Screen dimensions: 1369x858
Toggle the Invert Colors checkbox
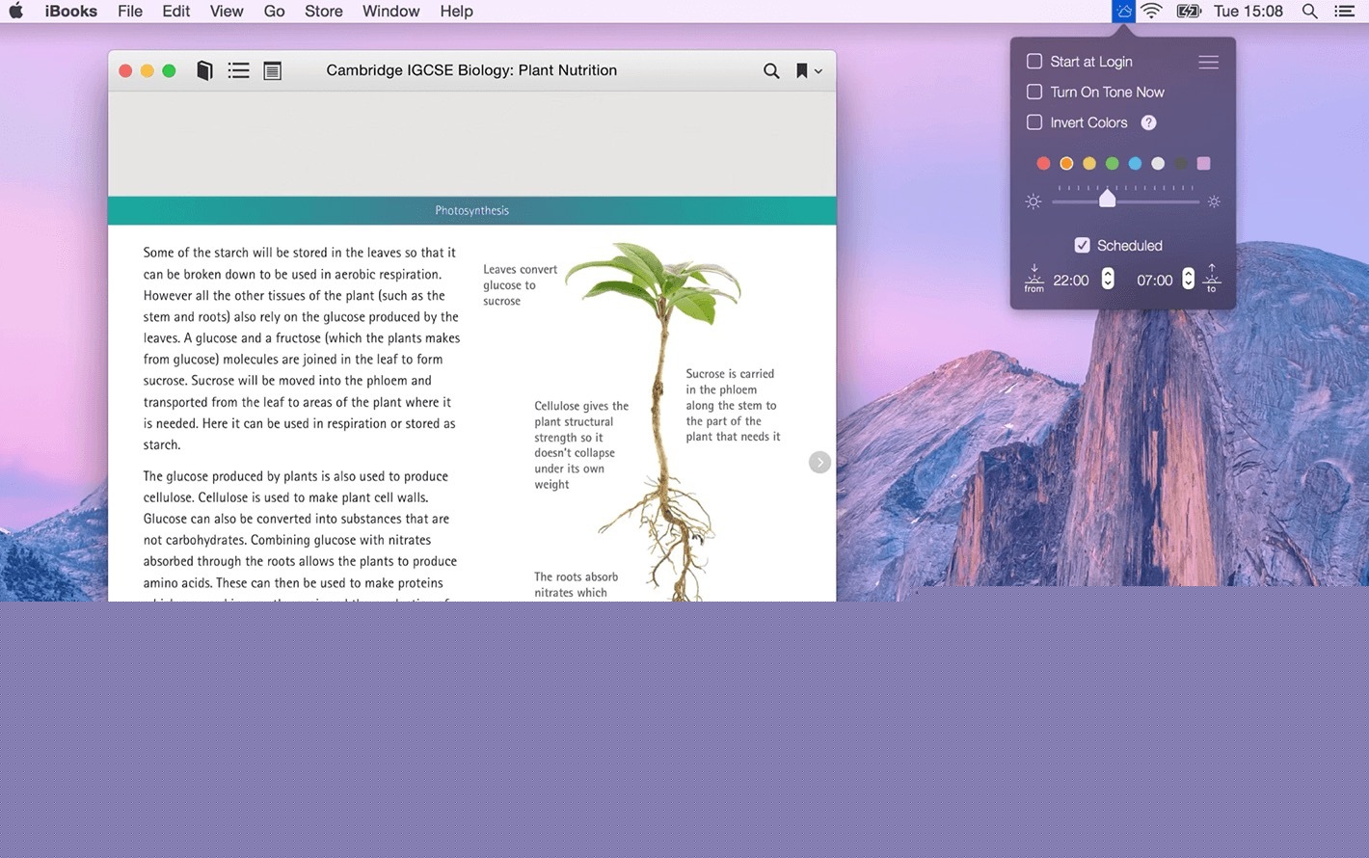point(1034,122)
